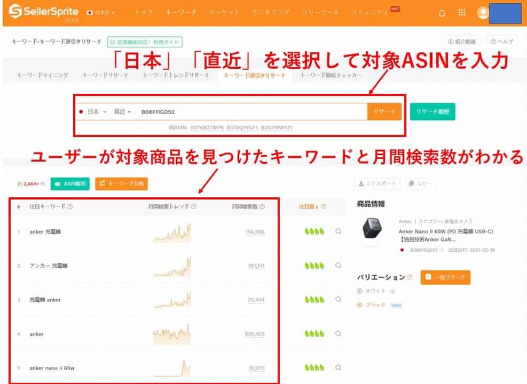This screenshot has height=384, width=527.
Task: Open the 日本語 language dropdown
Action: (x=101, y=13)
